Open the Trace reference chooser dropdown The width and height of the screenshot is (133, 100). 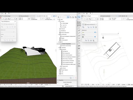[91, 24]
